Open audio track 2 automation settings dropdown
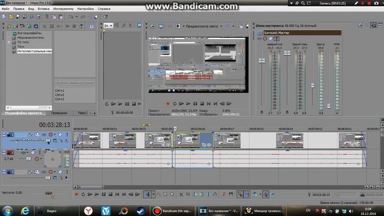Screen dimensions: 384x216 [41, 158]
